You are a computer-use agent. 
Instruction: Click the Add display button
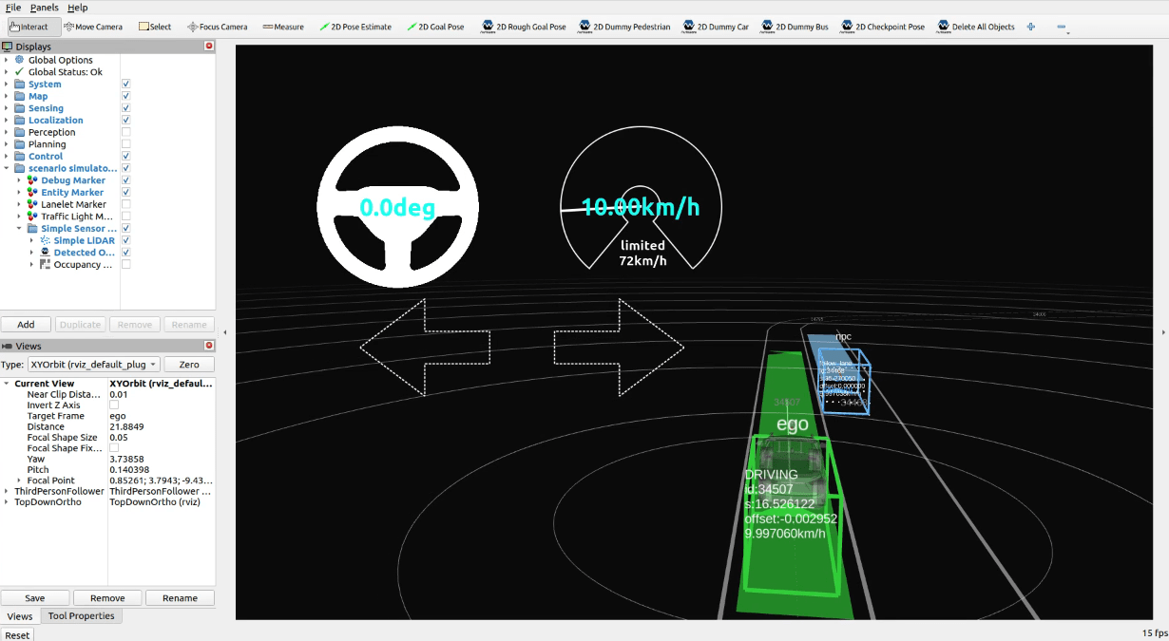pos(26,324)
